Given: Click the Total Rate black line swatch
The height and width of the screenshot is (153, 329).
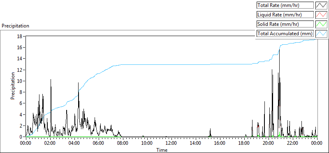Looking at the screenshot, I should click(x=322, y=5).
